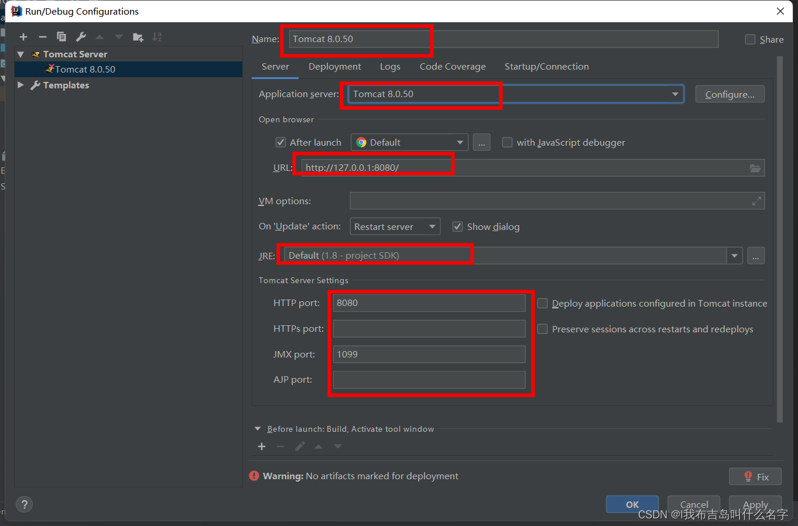The height and width of the screenshot is (526, 798).
Task: Toggle Show dialog checkbox
Action: click(458, 226)
